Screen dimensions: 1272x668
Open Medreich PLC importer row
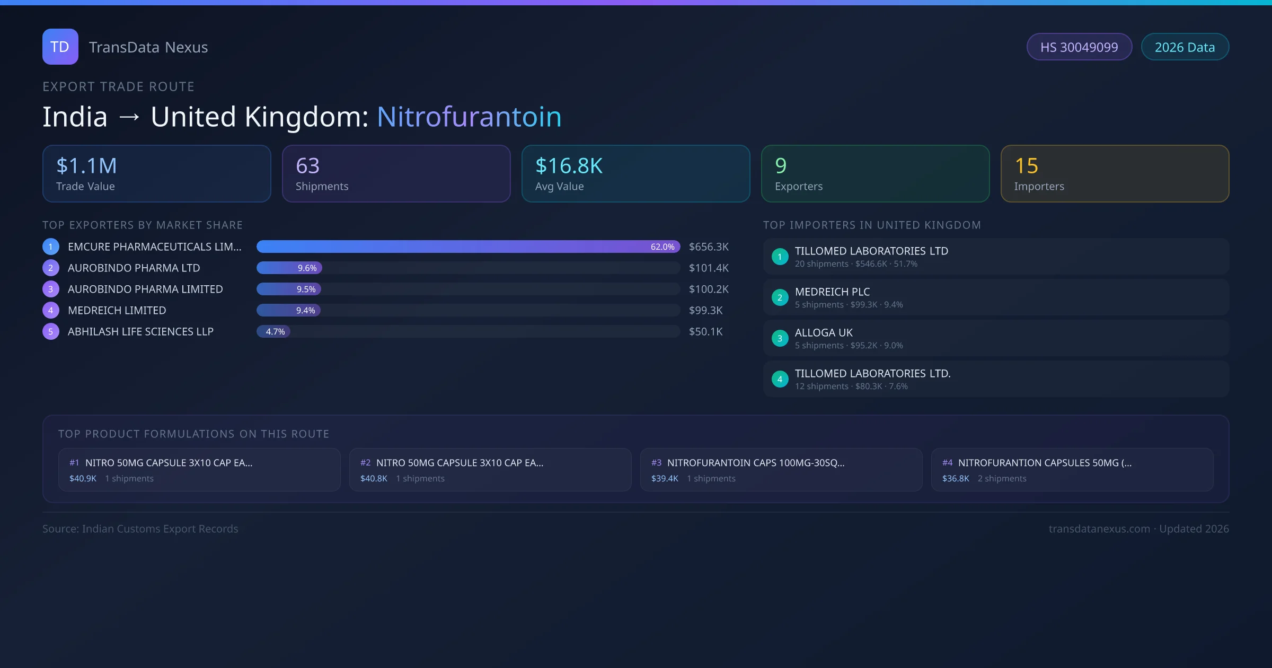(995, 297)
